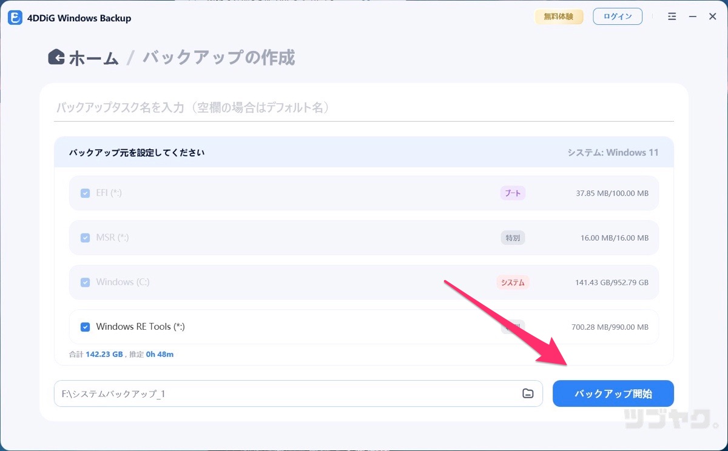The height and width of the screenshot is (451, 728).
Task: Click the システム badge on Windows (C:) row
Action: pyautogui.click(x=513, y=282)
